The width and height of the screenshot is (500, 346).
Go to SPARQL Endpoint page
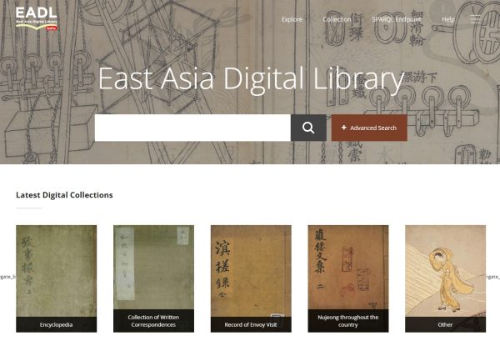point(397,19)
